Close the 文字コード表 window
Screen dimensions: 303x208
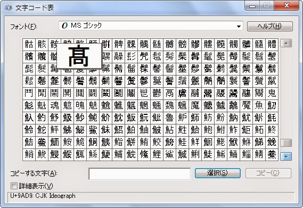tap(286, 6)
